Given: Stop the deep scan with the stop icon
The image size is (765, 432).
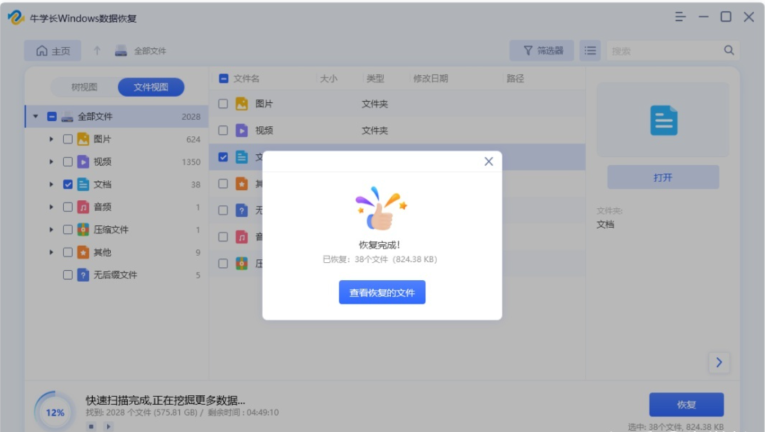Looking at the screenshot, I should click(91, 426).
